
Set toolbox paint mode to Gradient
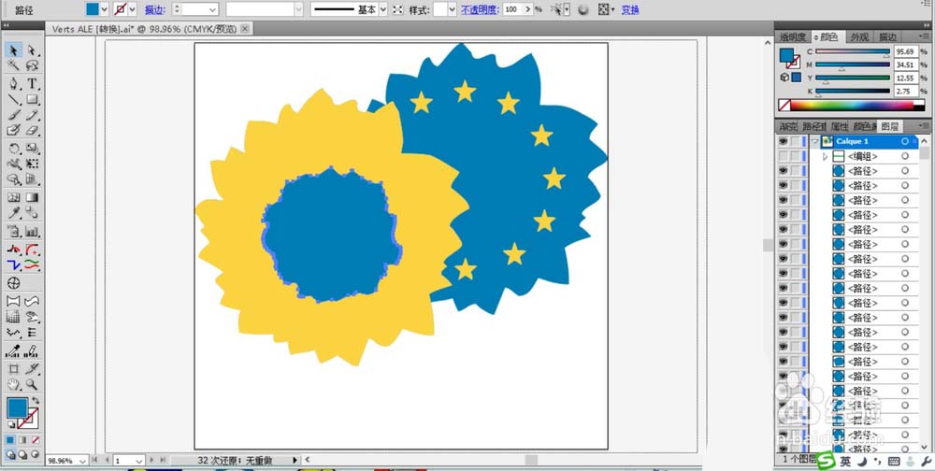coord(22,440)
